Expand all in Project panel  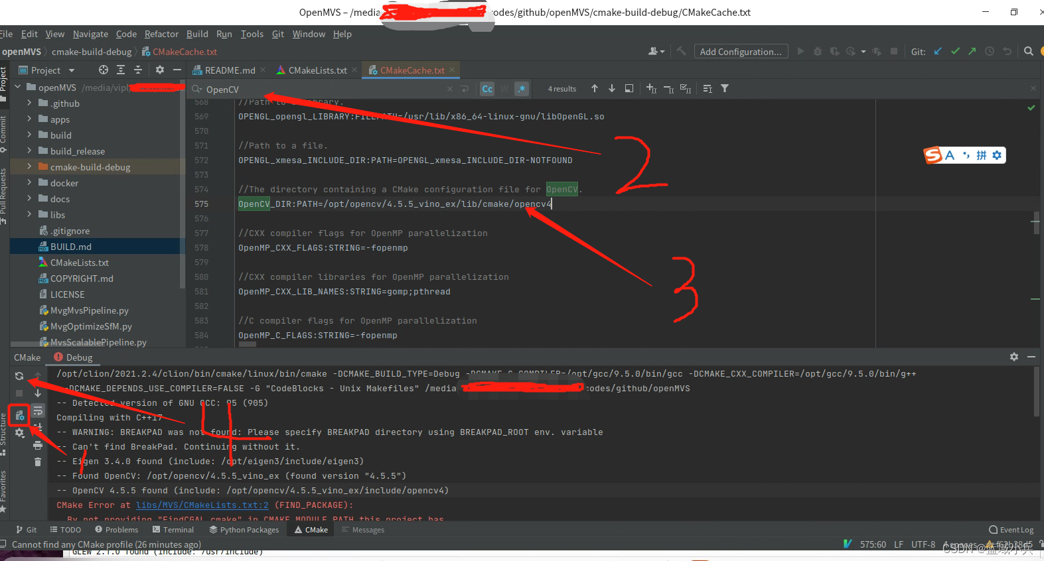click(121, 70)
